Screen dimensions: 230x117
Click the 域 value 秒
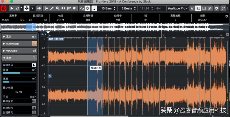145,20
